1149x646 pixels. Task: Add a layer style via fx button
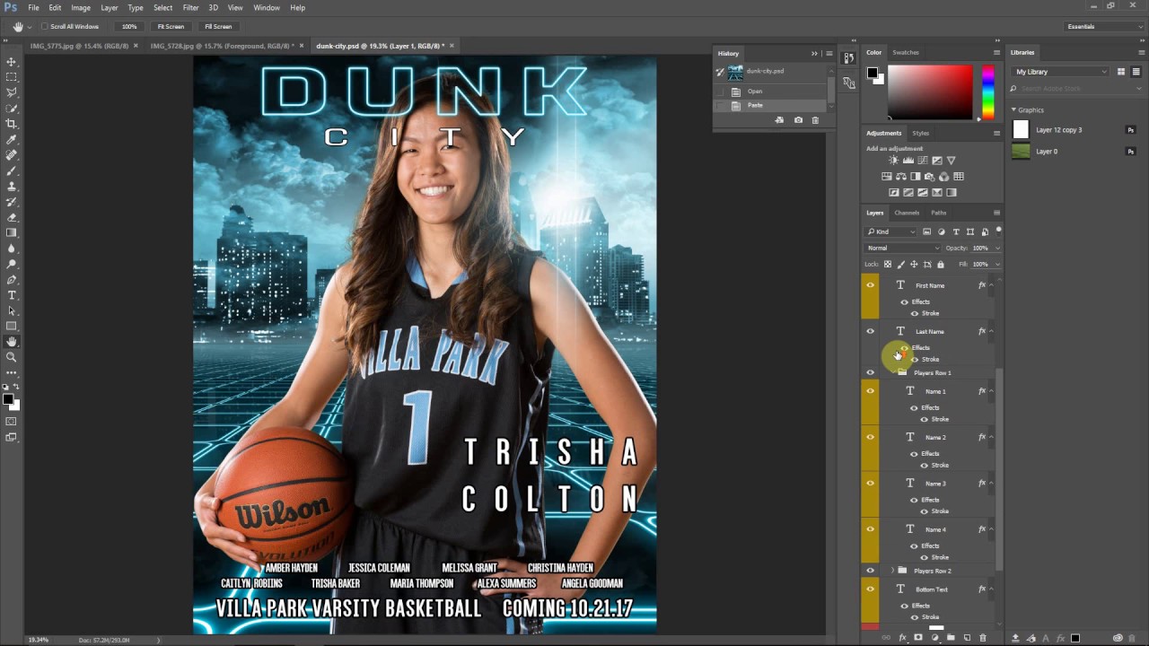(x=902, y=638)
